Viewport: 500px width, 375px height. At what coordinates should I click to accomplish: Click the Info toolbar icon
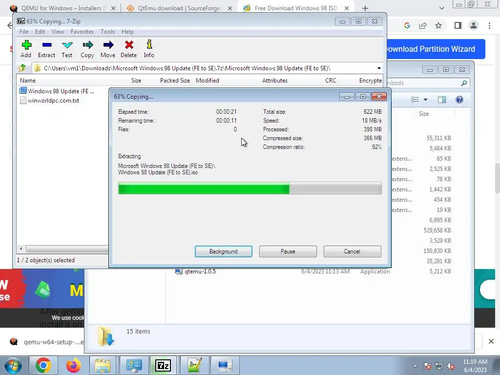[149, 49]
